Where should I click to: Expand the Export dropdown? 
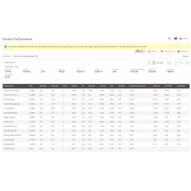152,52
